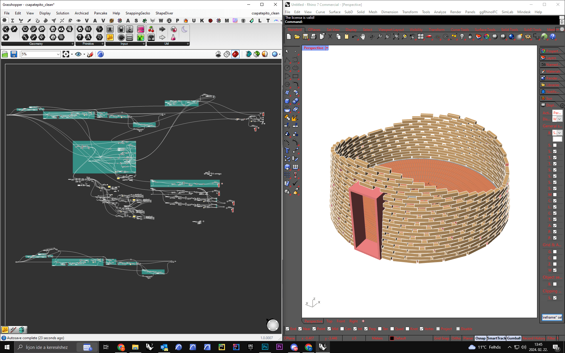
Task: Select the Boolean Toggle component in Grasshopper
Action: (x=121, y=29)
